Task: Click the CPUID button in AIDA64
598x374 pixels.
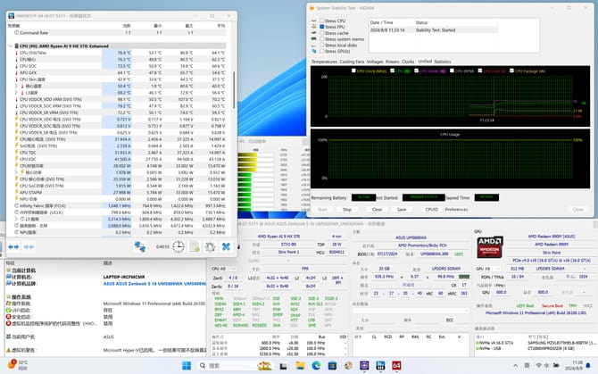Action: 431,209
